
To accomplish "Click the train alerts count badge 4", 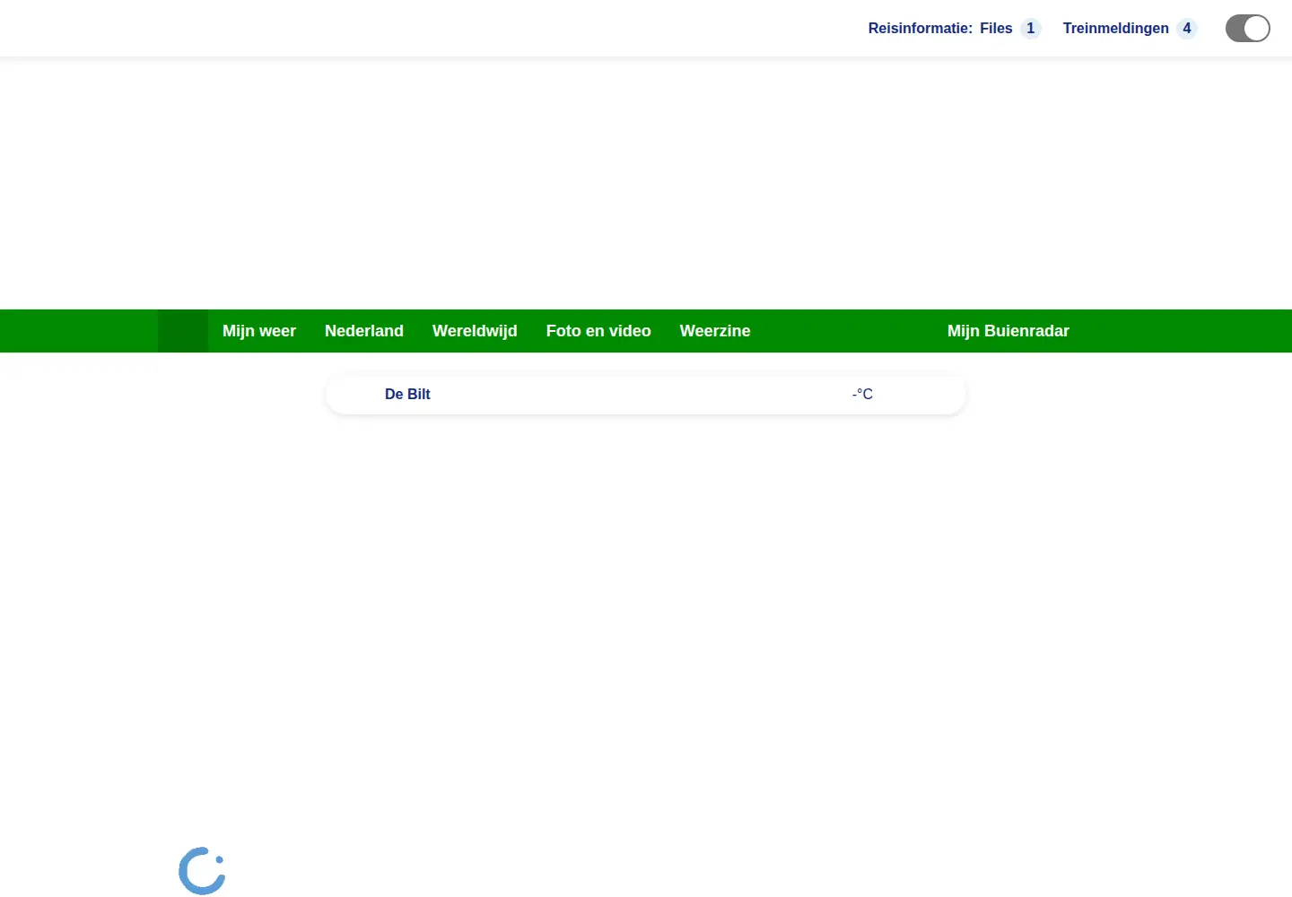I will coord(1187,29).
